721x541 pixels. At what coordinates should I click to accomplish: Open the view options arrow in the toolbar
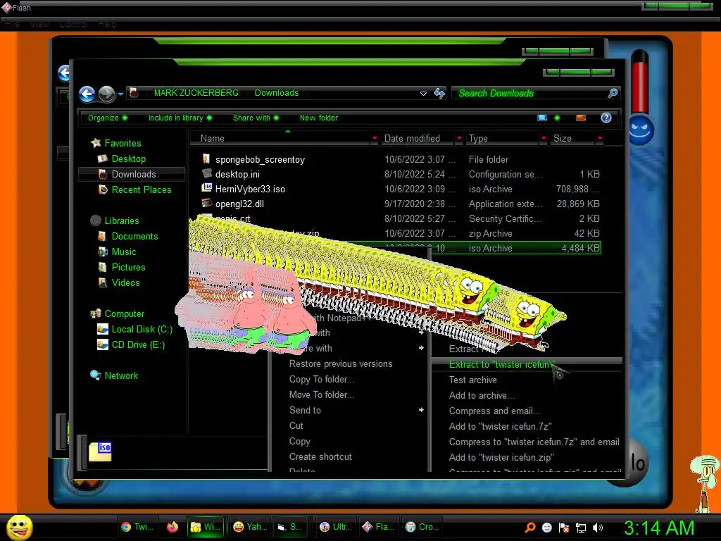tap(558, 118)
